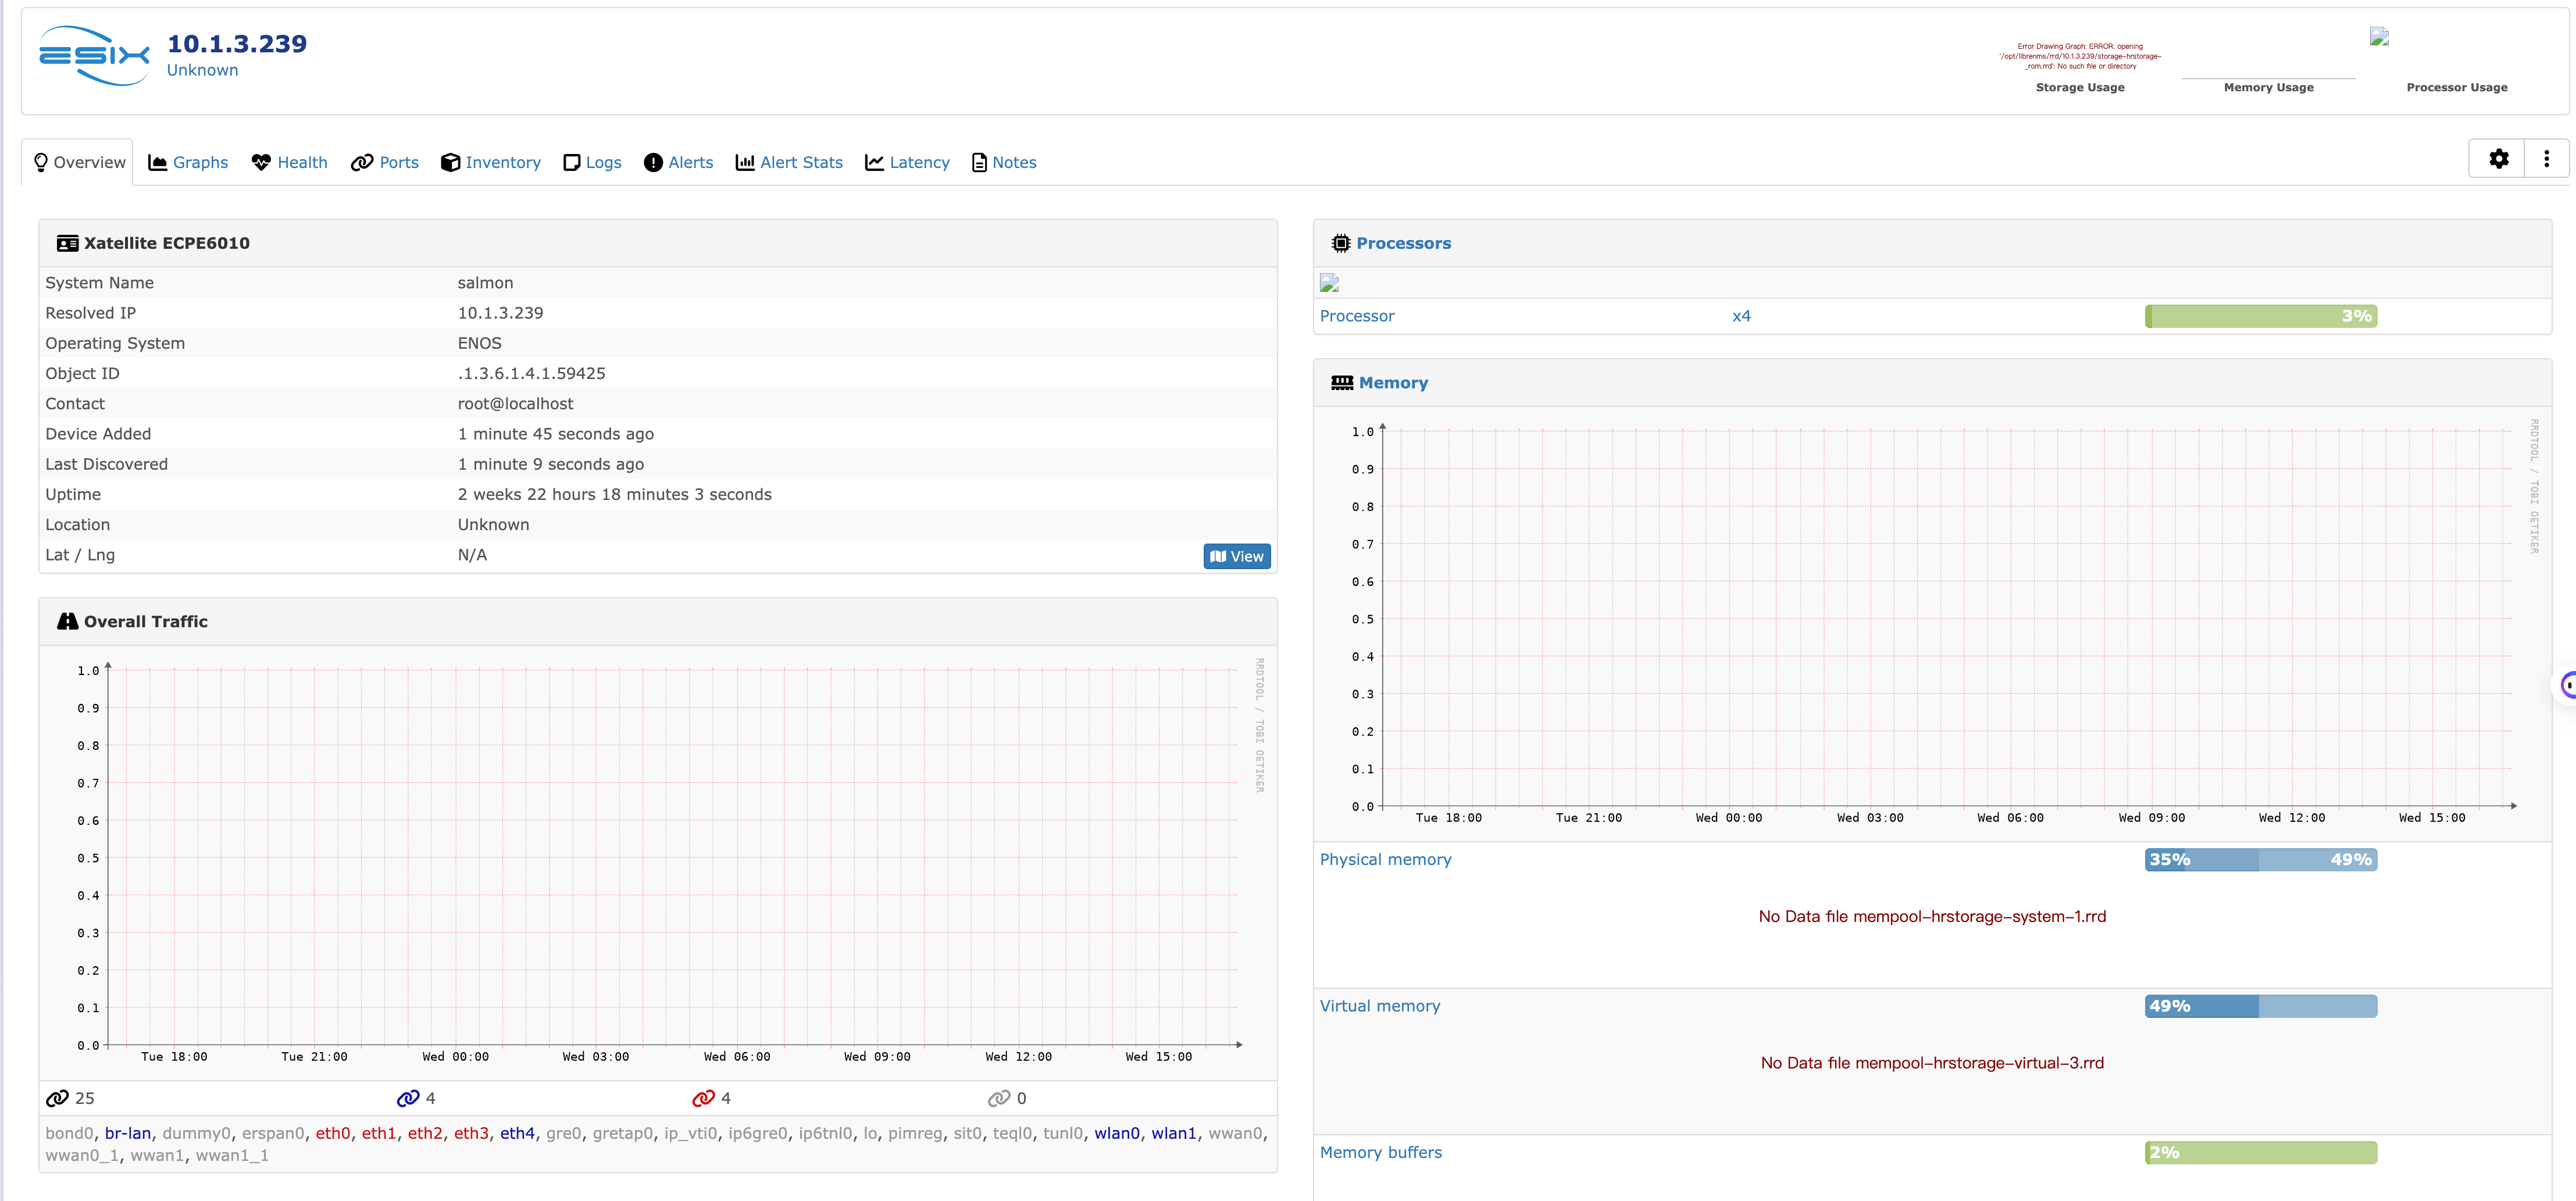Click the Memory chip icon

[1341, 383]
